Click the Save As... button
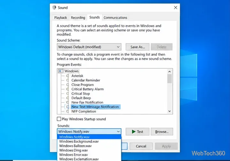This screenshot has width=230, height=161. click(x=137, y=47)
